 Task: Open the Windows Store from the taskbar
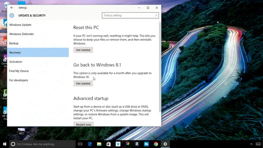(108, 144)
